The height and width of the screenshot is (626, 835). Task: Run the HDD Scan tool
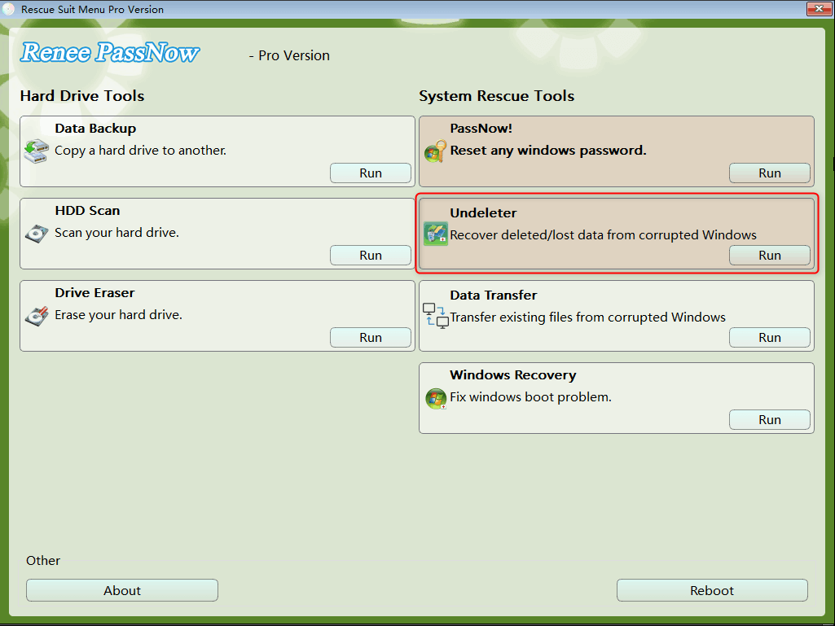click(370, 255)
